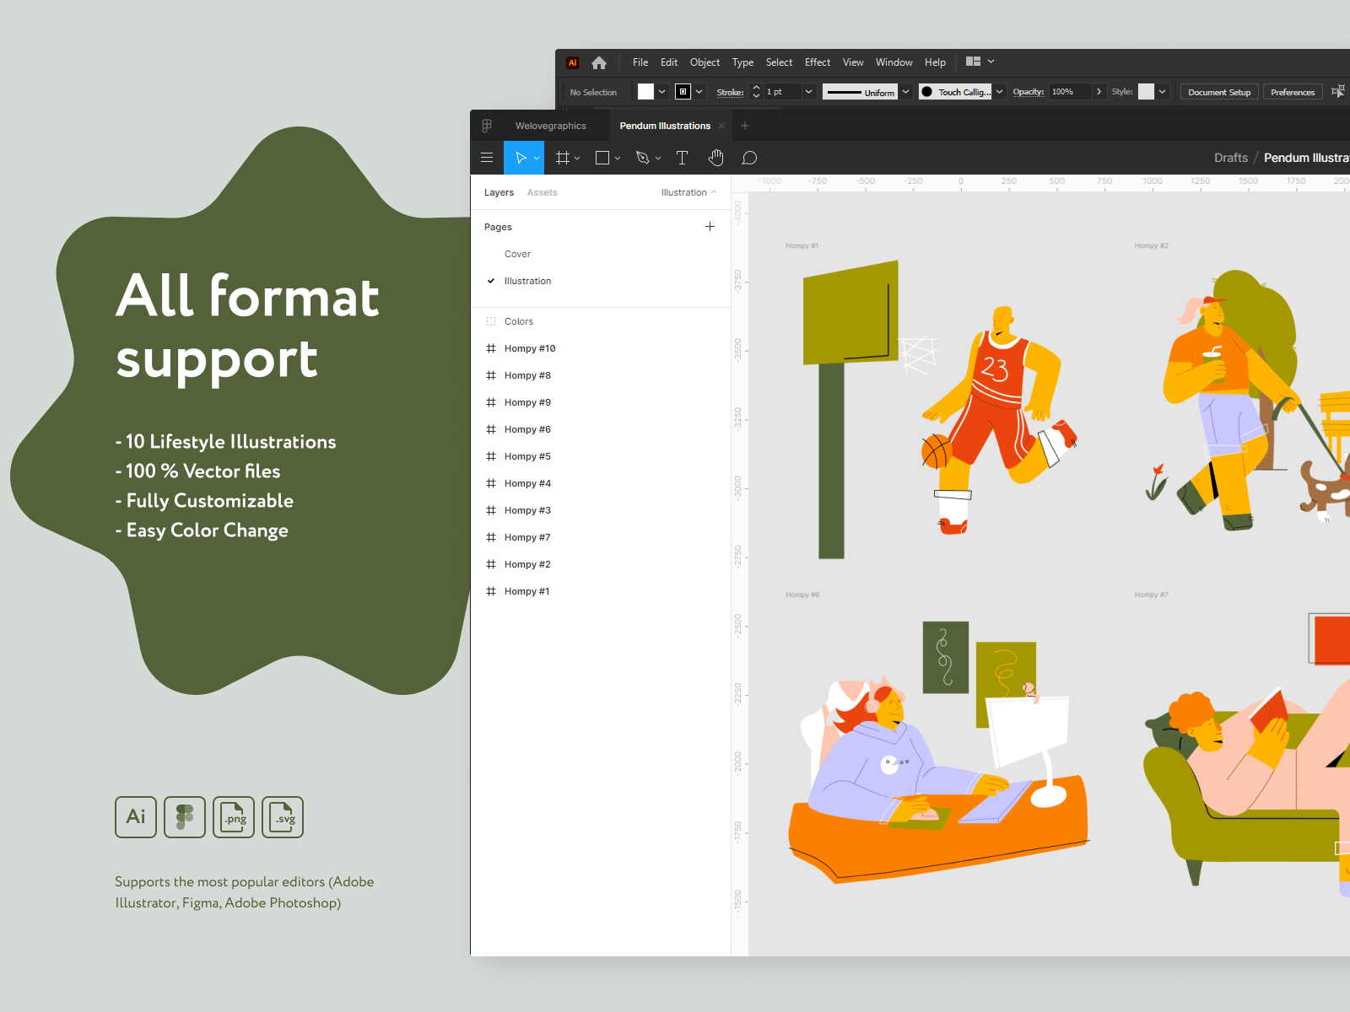Switch to the checked Illustration page
This screenshot has width=1350, height=1012.
point(527,281)
